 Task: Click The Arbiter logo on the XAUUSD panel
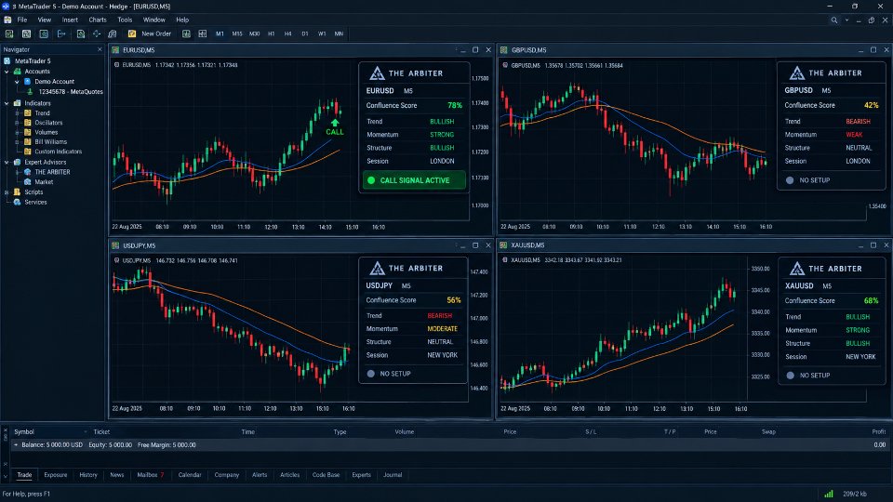[x=797, y=269]
